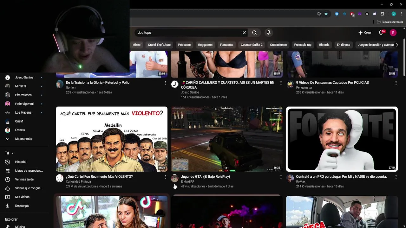406x228 pixels.
Task: Open Listas de reproducción in sidebar
Action: coord(24,171)
